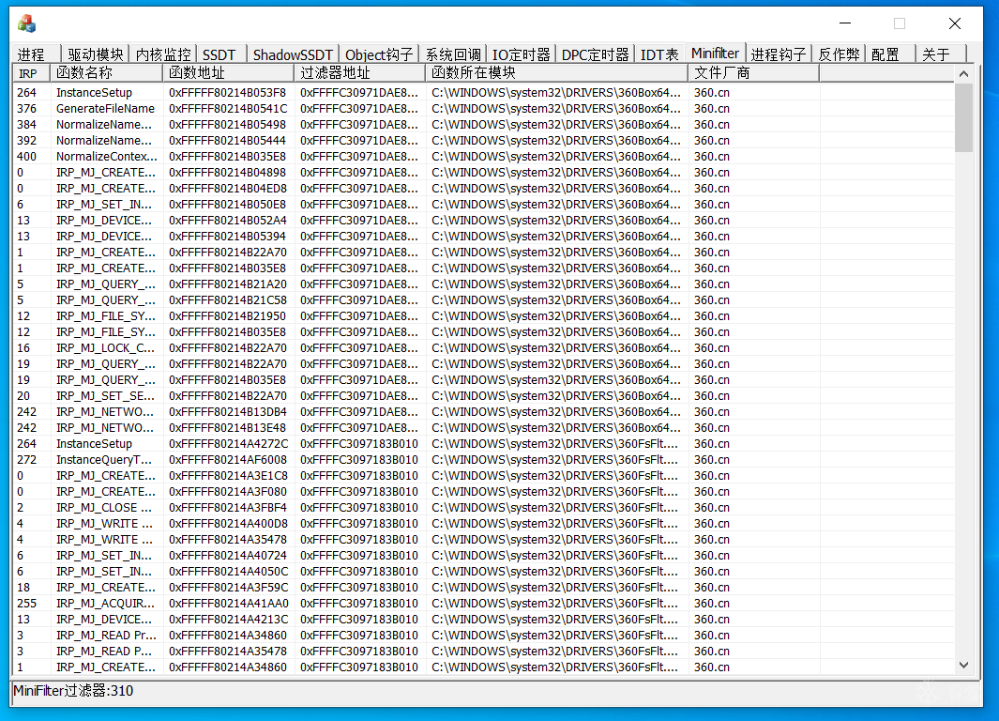This screenshot has height=721, width=999.
Task: Click the vertical scrollbar thumb
Action: tap(963, 117)
